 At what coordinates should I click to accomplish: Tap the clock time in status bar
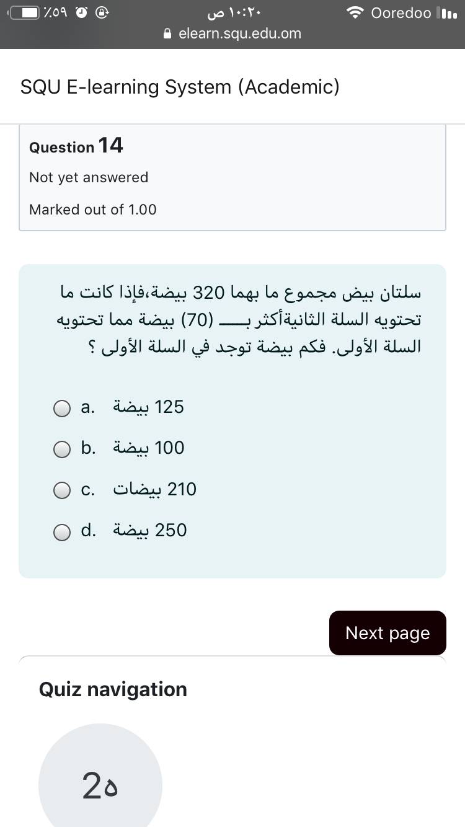coord(232,13)
